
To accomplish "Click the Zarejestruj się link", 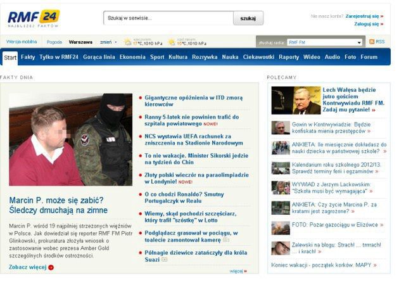I will point(364,16).
